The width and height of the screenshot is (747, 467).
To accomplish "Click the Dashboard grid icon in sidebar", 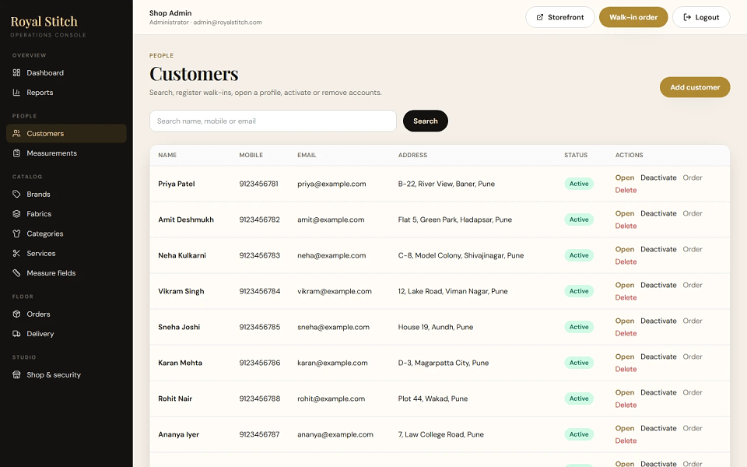I will click(16, 73).
